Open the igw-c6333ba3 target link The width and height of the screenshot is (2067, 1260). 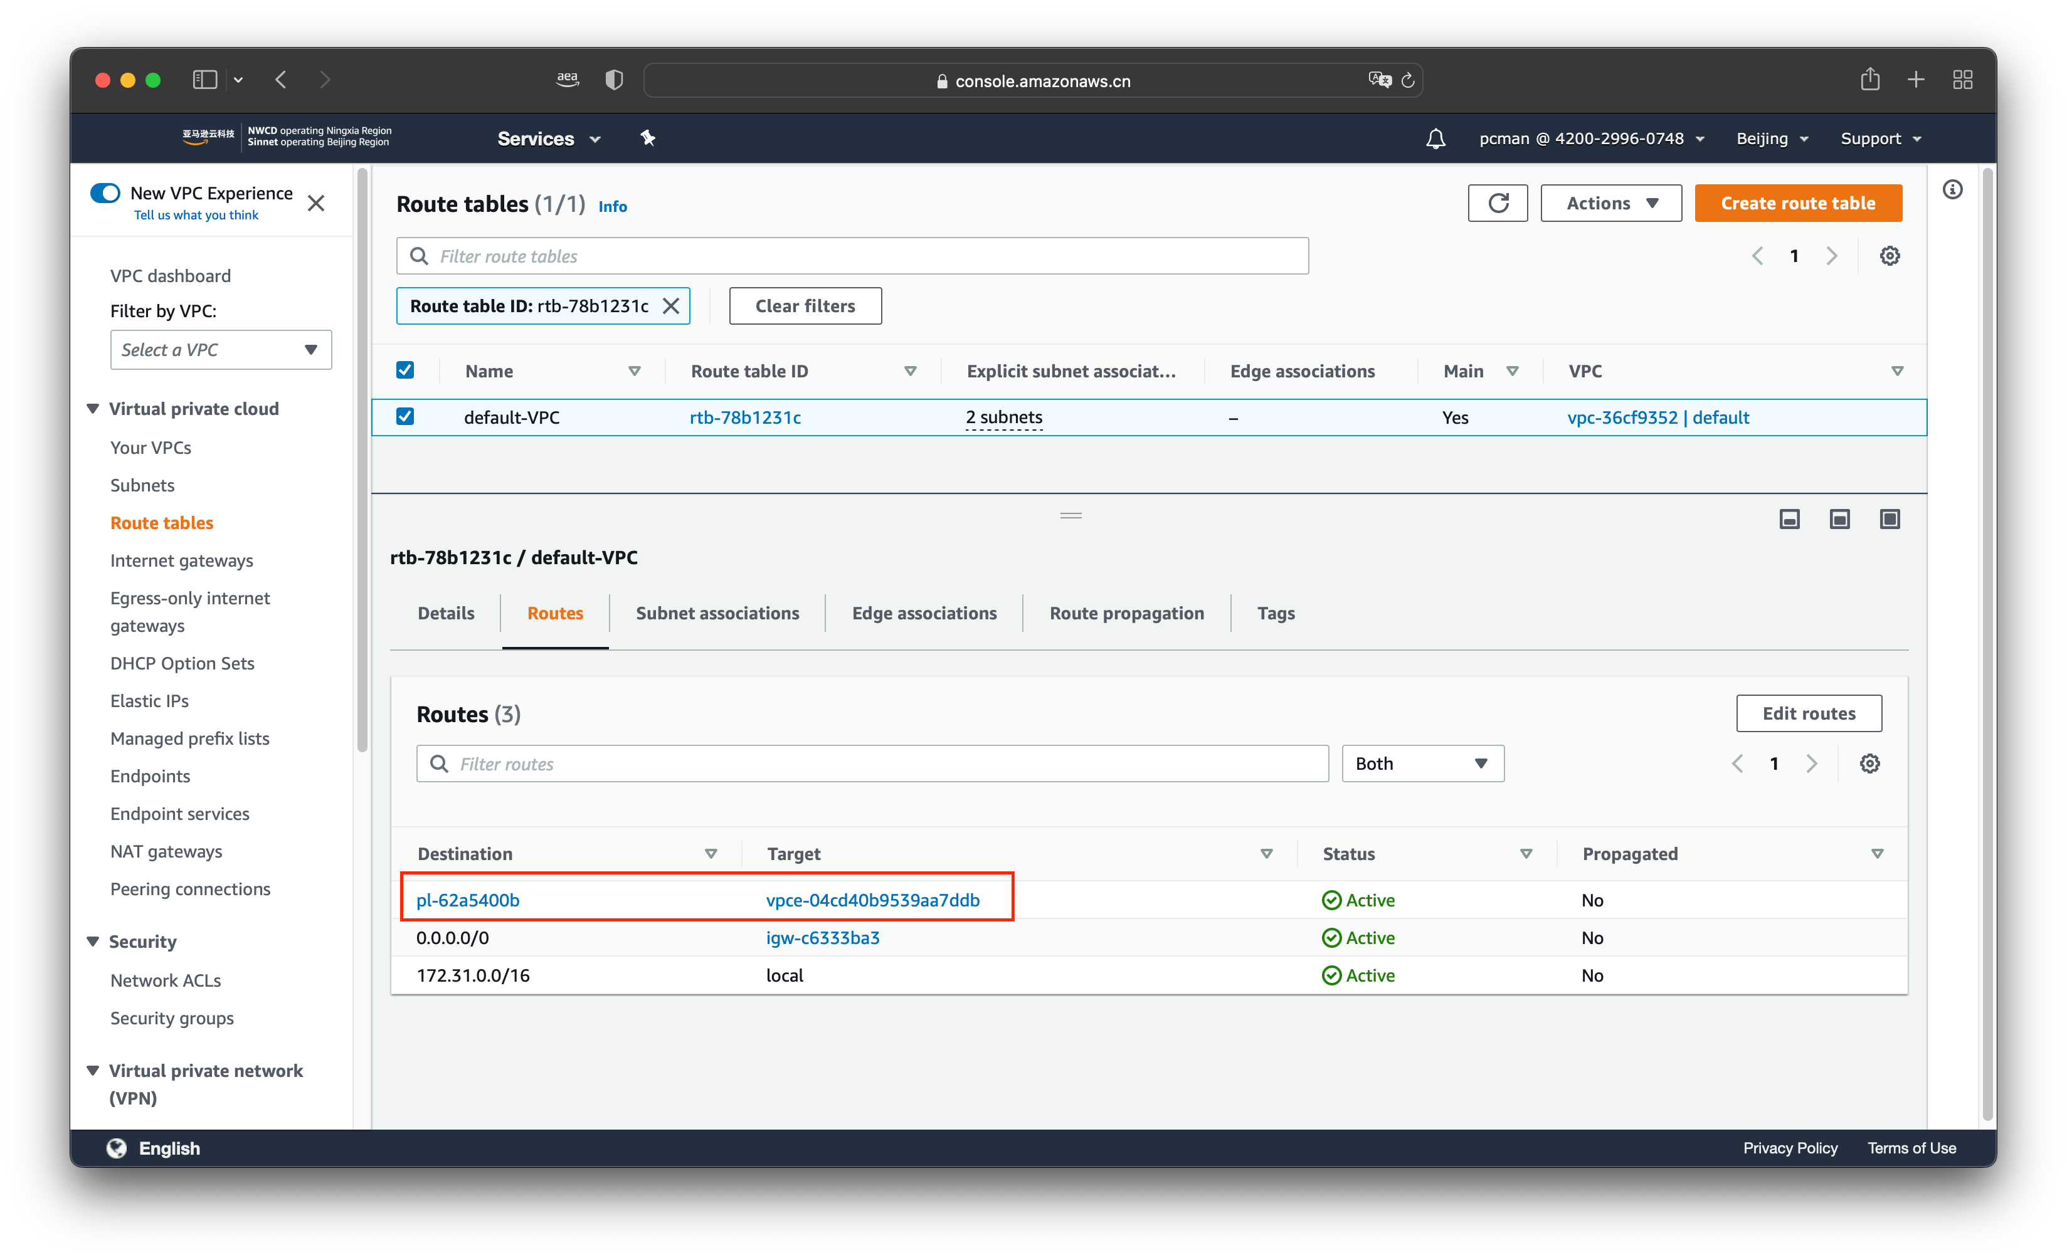click(822, 937)
